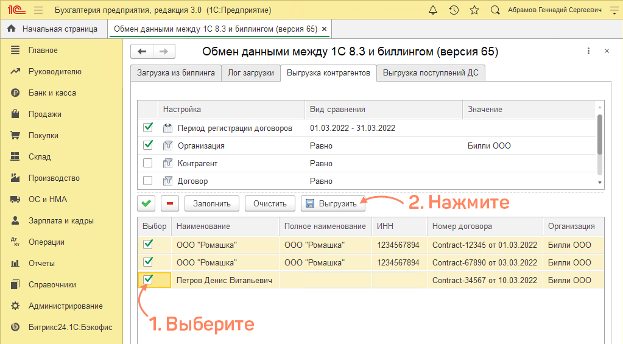Open the Главное section
This screenshot has height=344, width=623.
pos(43,51)
